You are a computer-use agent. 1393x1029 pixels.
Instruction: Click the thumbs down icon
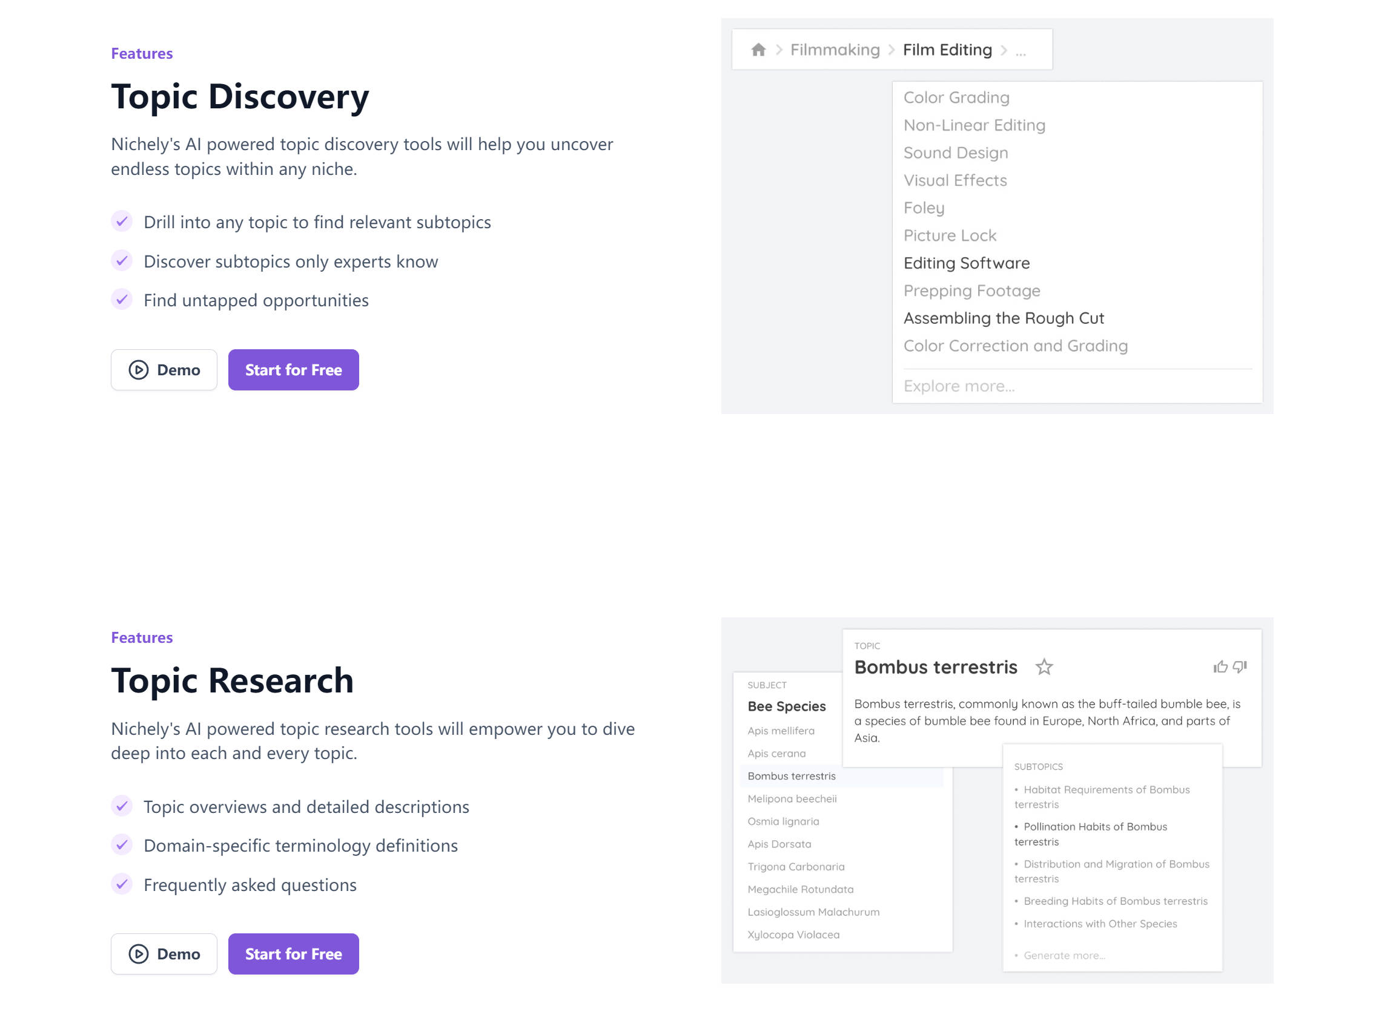(1240, 667)
